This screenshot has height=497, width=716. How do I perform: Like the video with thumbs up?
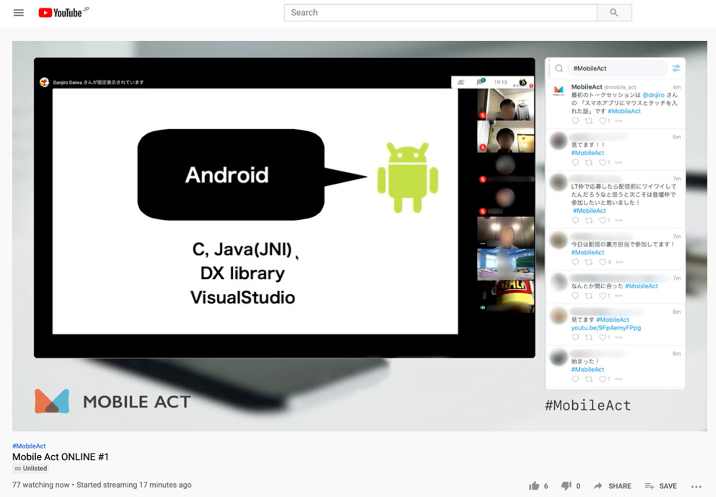coord(534,486)
